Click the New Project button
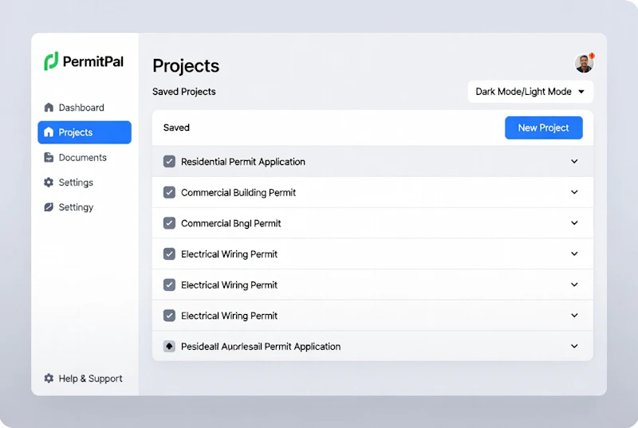The height and width of the screenshot is (428, 638). [544, 128]
